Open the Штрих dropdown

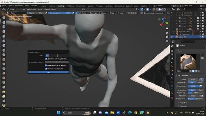[x=104, y=13]
